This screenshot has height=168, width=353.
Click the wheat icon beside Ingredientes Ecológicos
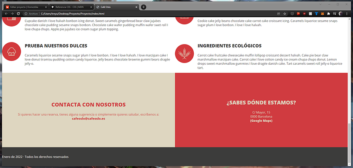pos(184,54)
